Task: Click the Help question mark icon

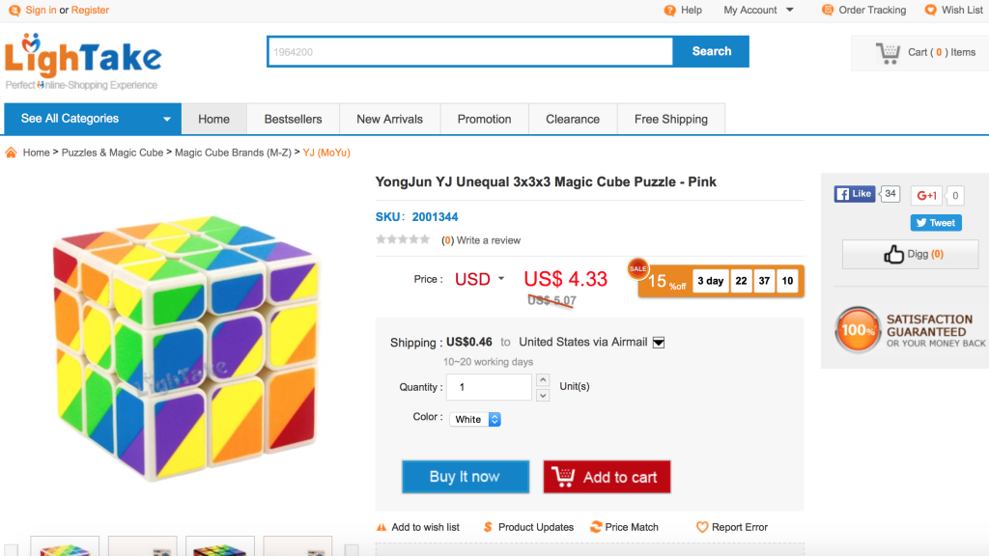Action: click(x=669, y=11)
